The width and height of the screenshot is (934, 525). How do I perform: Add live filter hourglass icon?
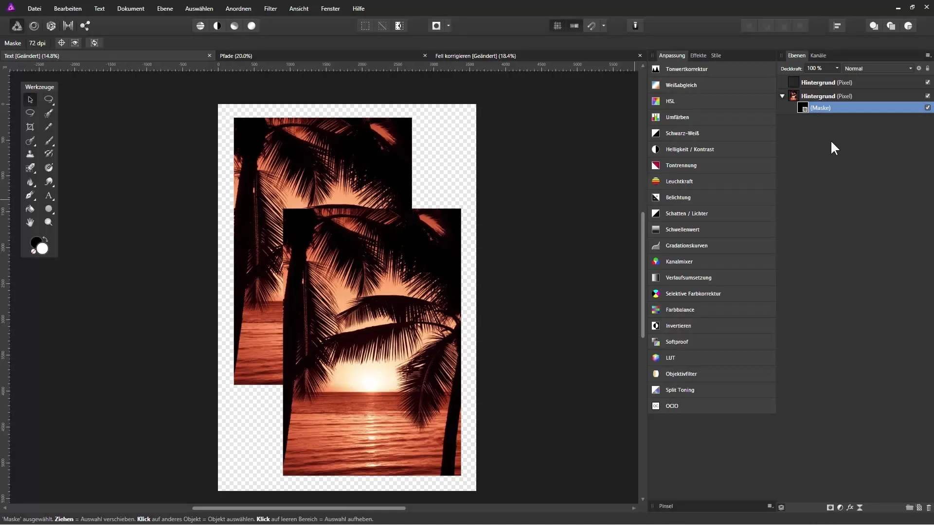(x=860, y=507)
